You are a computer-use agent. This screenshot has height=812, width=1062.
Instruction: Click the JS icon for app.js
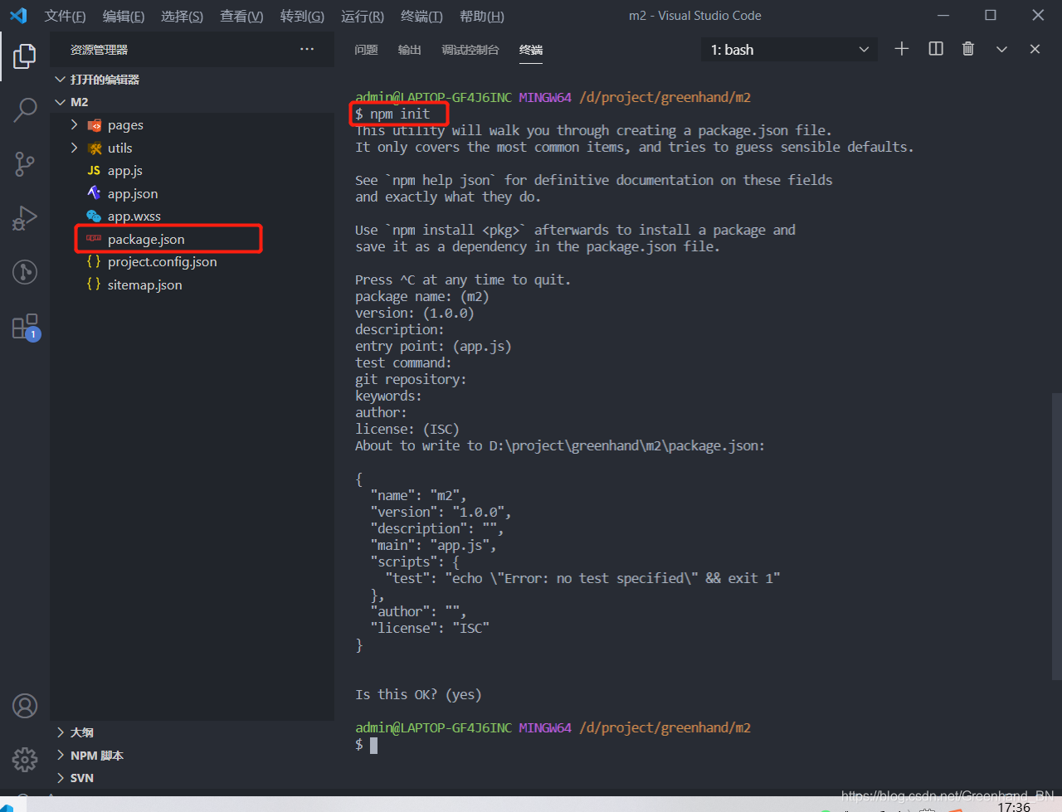click(94, 171)
